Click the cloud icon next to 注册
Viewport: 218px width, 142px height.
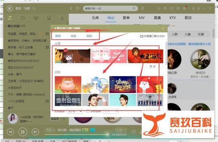click(34, 8)
